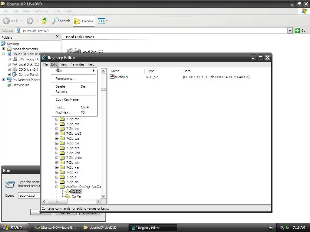Viewport: 310px width, 232px height.
Task: Select the 7-Zip.xz key folder icon
Action: pyautogui.click(x=62, y=172)
